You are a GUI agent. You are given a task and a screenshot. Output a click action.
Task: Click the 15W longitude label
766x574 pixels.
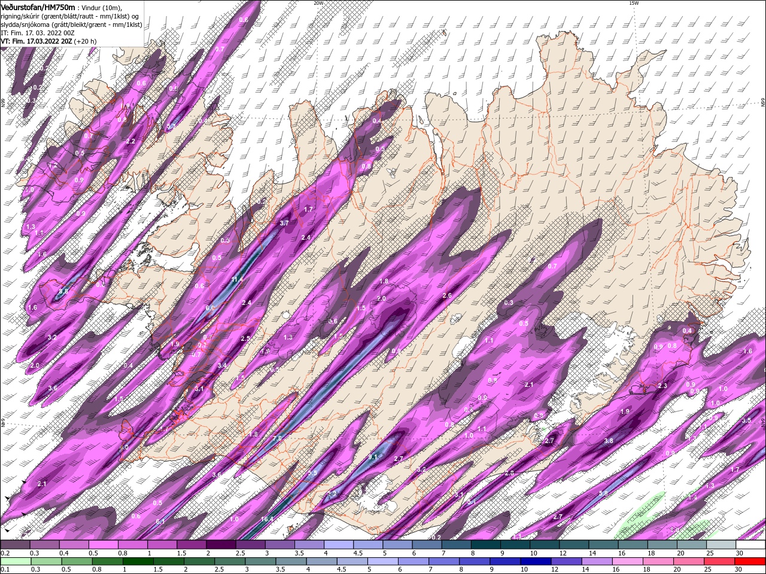pos(634,3)
